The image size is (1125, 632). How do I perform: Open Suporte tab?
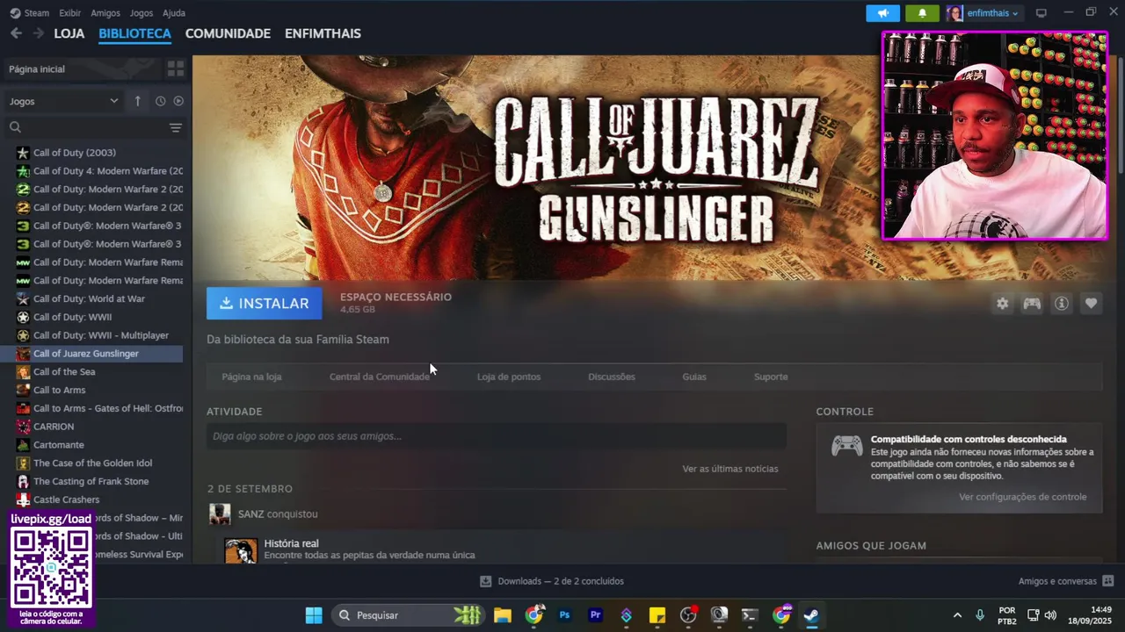coord(771,377)
